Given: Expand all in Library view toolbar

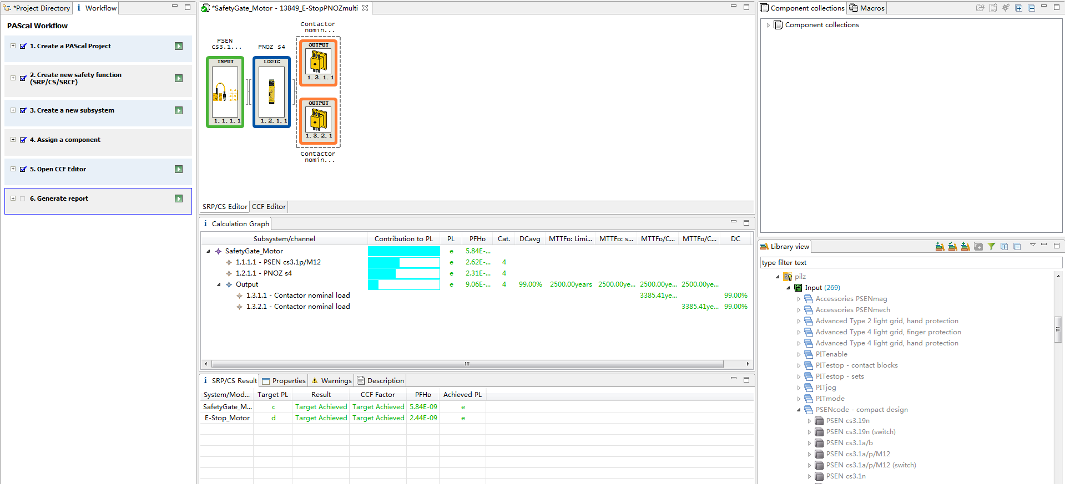Looking at the screenshot, I should tap(1005, 246).
